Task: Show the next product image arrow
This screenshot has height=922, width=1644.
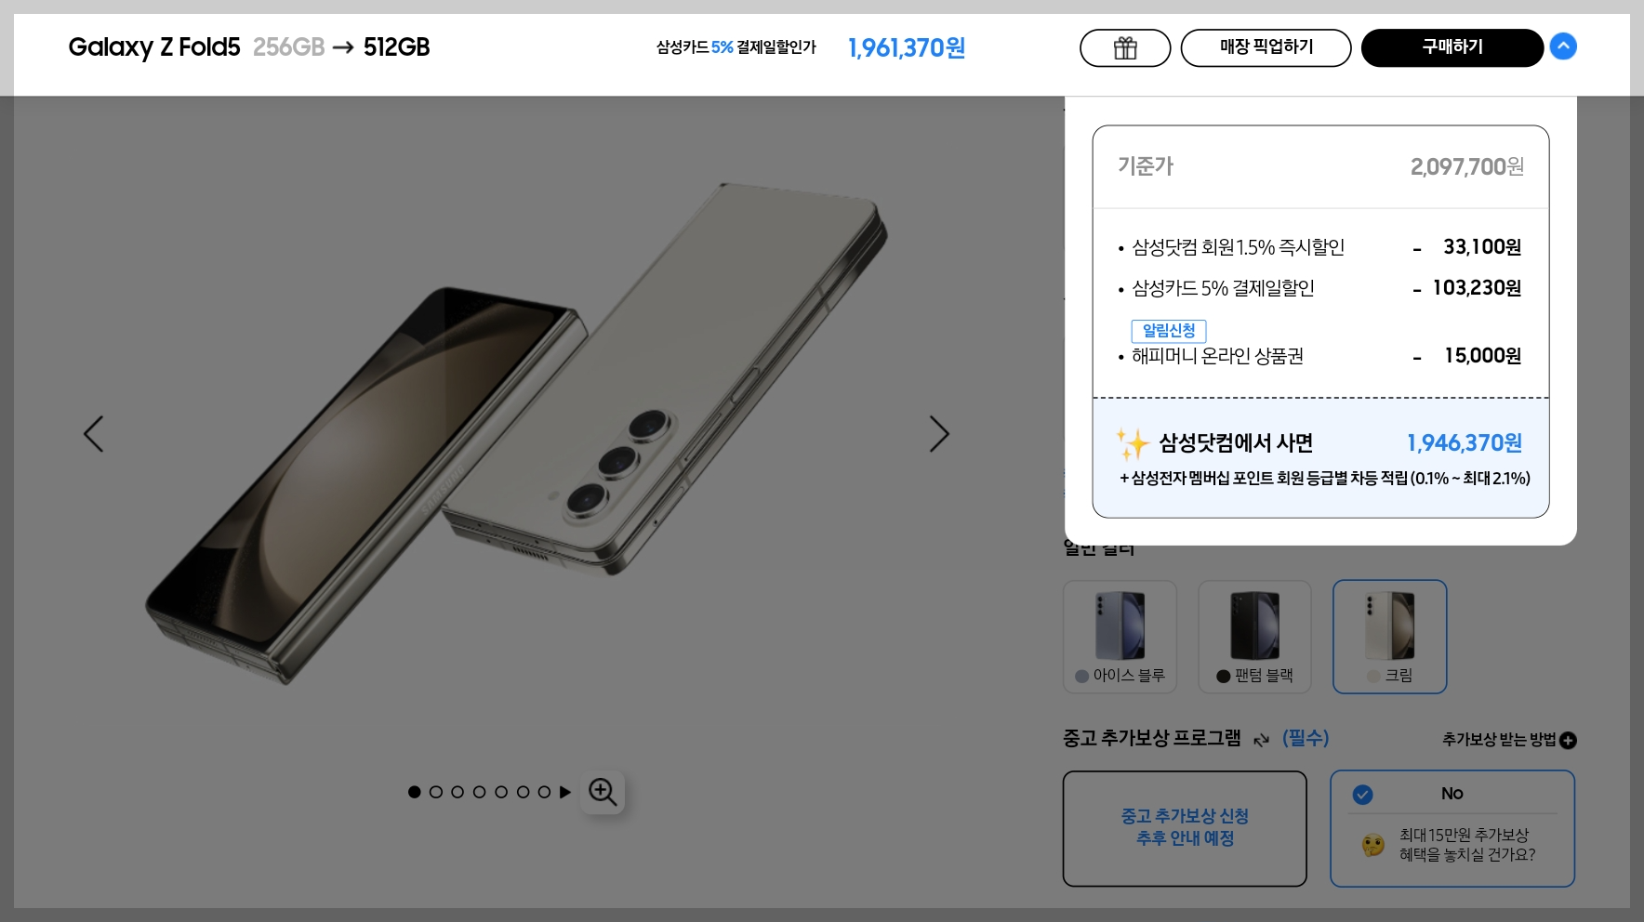Action: click(939, 434)
